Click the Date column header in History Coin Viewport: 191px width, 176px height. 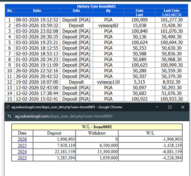tap(37, 11)
